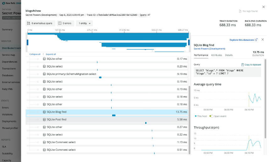Click Expand all link
The image size is (269, 162).
(51, 54)
